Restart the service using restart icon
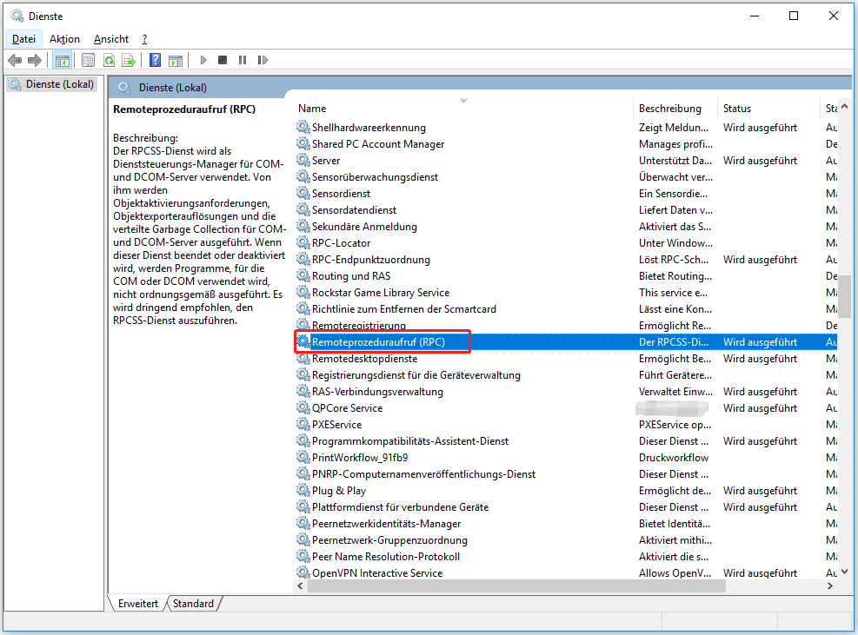 [262, 60]
